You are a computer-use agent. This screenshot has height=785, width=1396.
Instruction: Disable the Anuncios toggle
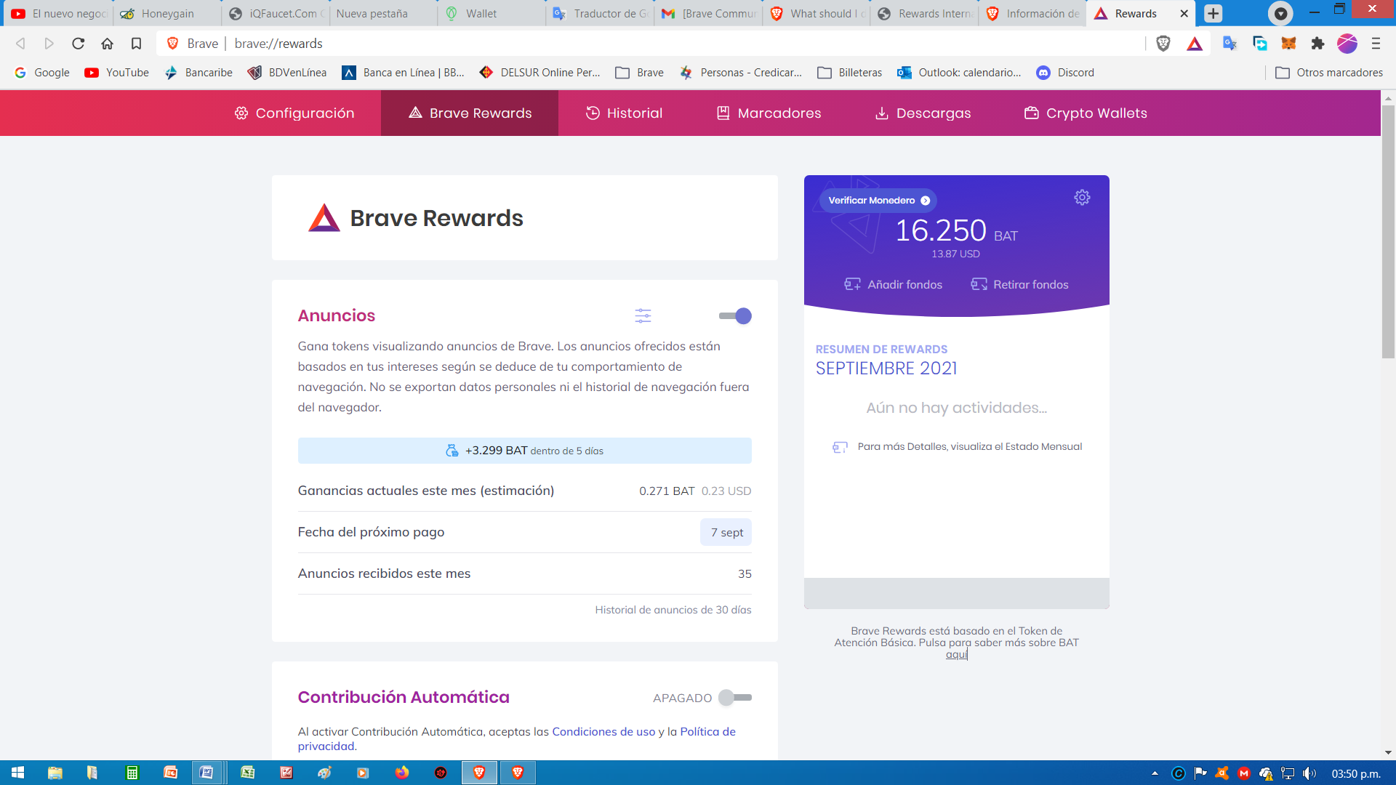(735, 315)
